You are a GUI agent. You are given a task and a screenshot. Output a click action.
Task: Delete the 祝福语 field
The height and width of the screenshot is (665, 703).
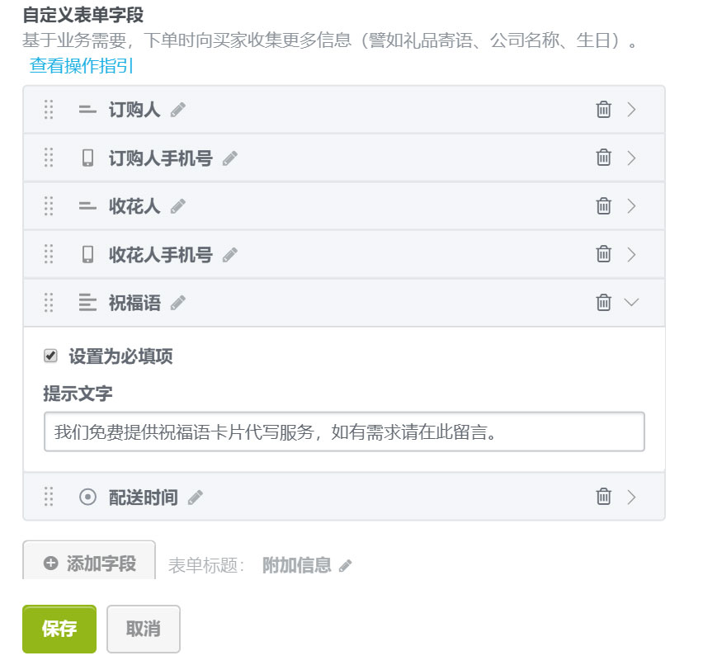click(603, 302)
